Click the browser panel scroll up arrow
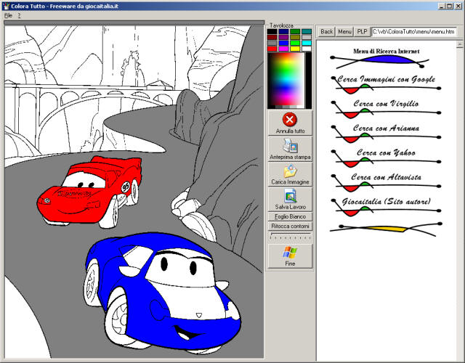 coord(460,45)
